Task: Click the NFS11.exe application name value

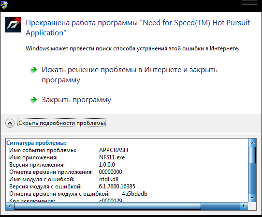Action: click(x=112, y=157)
